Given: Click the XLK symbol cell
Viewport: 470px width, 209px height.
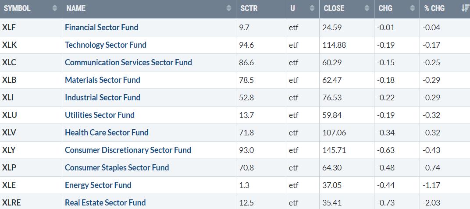Looking at the screenshot, I should pyautogui.click(x=9, y=45).
